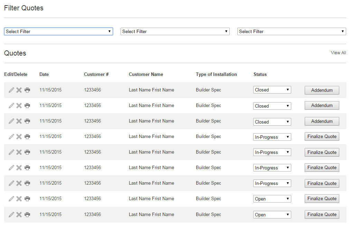Screen dimensions: 351x225
Task: Delete the third In-Progress quote
Action: 19,168
